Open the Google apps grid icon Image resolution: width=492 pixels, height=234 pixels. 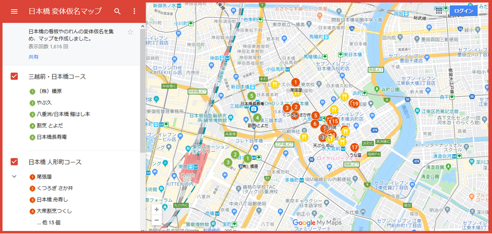point(439,11)
